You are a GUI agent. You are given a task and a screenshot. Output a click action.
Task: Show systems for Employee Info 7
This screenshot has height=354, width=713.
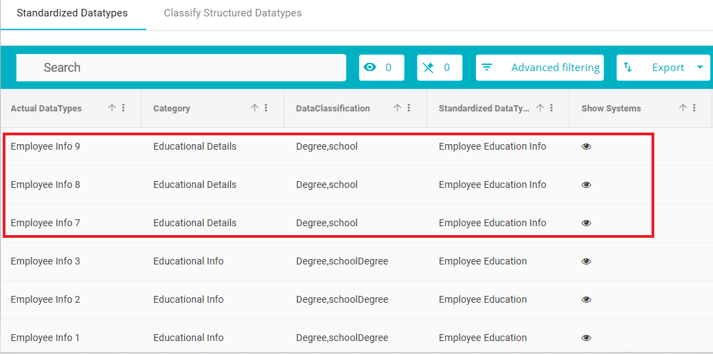click(587, 223)
